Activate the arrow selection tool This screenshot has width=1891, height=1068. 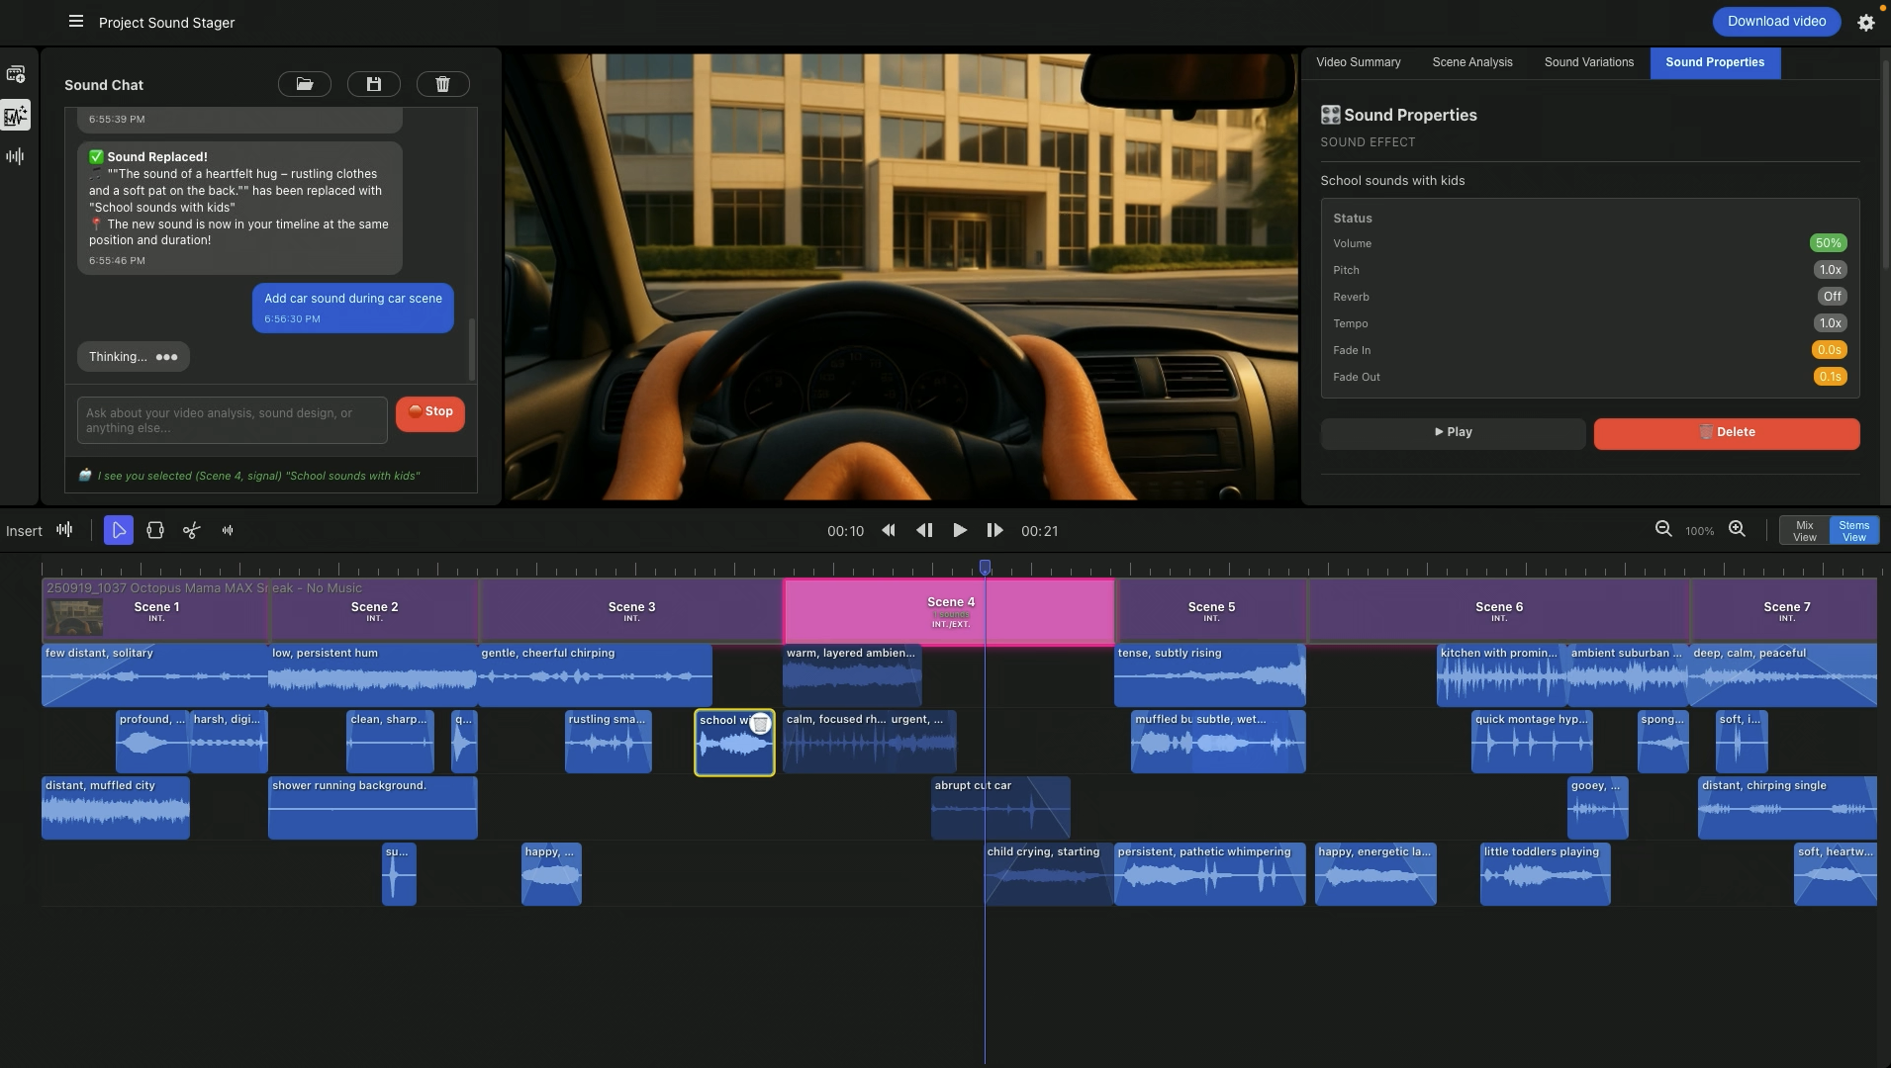118,531
